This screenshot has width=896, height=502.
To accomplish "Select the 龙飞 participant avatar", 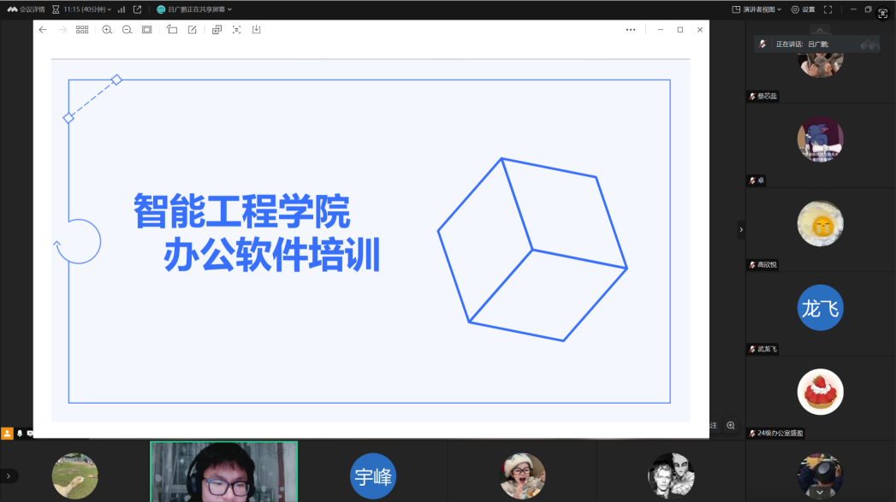I will click(820, 308).
